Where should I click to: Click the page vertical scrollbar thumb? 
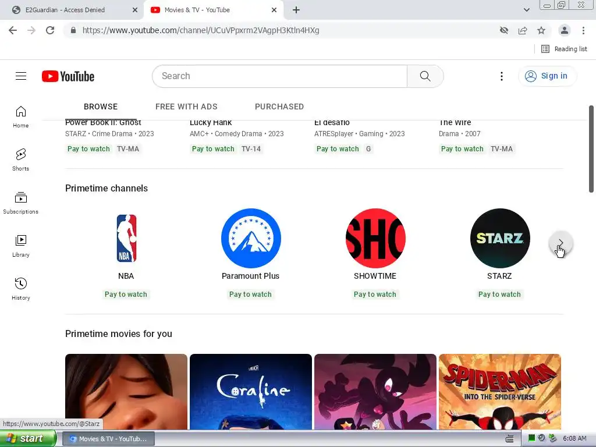[x=591, y=149]
